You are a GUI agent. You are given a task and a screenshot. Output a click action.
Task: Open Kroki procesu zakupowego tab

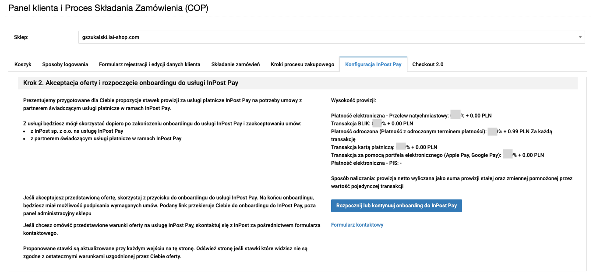point(302,64)
